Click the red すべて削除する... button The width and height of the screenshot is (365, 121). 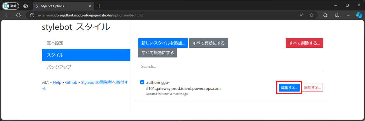tap(304, 43)
